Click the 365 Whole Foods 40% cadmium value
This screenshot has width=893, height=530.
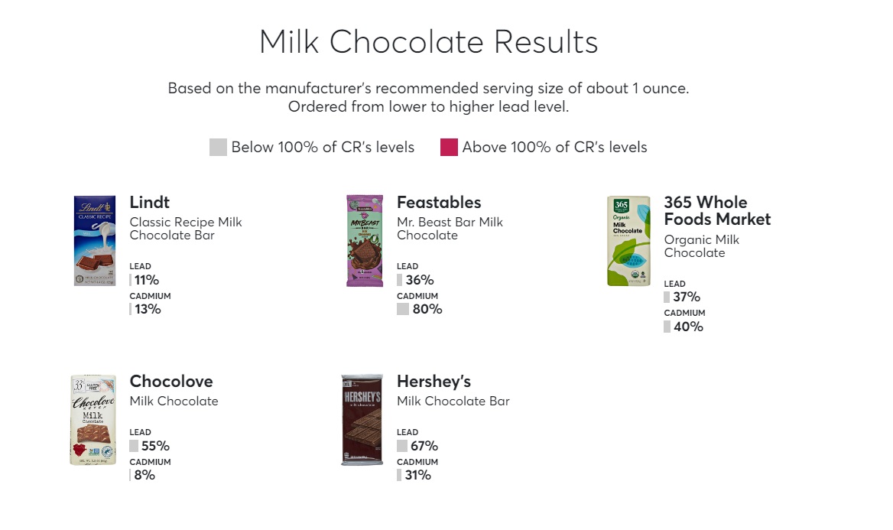tap(688, 327)
